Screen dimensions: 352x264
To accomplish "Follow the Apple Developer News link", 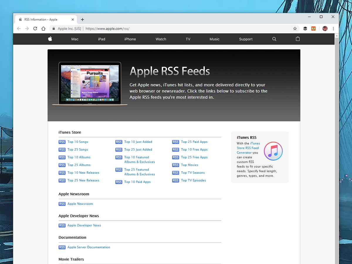I will [84, 225].
